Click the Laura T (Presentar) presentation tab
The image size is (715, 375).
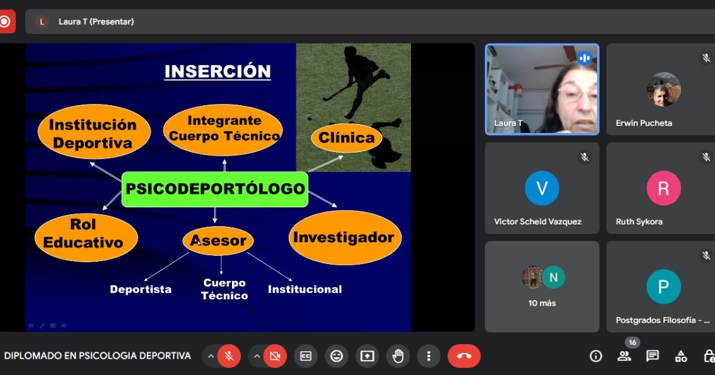(x=96, y=21)
